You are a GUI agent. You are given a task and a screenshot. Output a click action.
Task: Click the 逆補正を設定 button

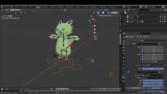tap(136, 88)
